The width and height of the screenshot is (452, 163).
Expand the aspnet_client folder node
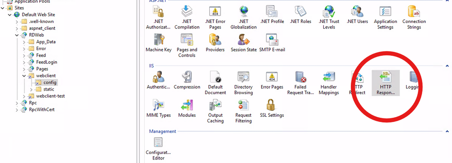point(17,28)
